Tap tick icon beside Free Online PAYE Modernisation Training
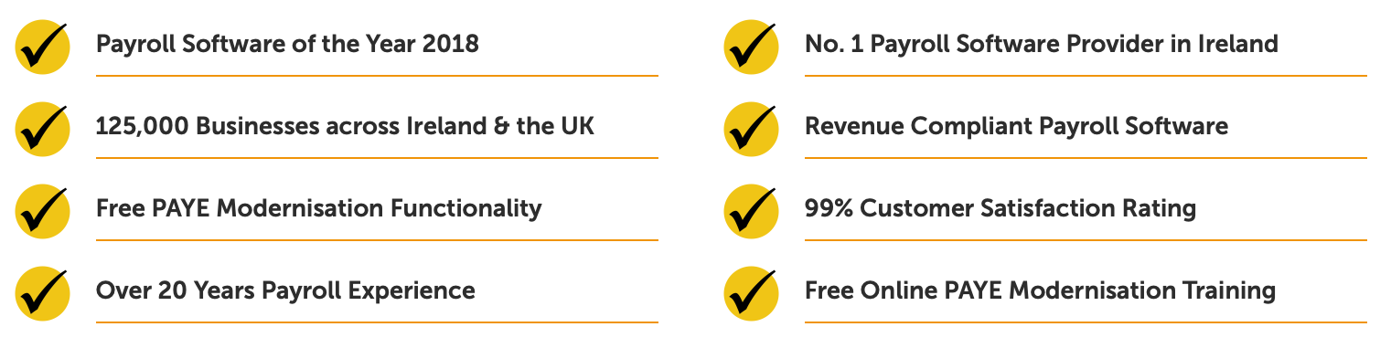1391x348 pixels. click(x=751, y=293)
